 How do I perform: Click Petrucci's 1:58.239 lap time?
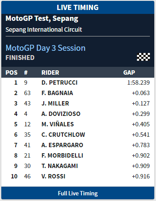138,82
